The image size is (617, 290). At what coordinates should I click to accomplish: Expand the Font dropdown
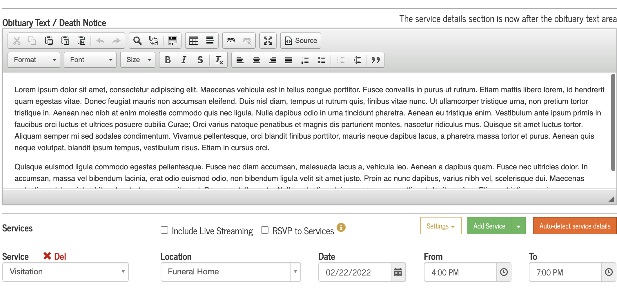click(x=90, y=60)
